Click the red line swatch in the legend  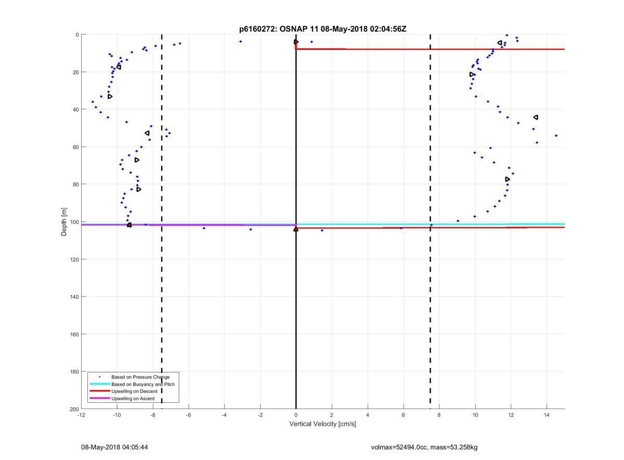(x=99, y=391)
